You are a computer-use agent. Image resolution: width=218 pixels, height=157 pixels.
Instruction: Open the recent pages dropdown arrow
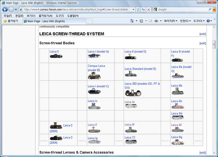coord(16,10)
